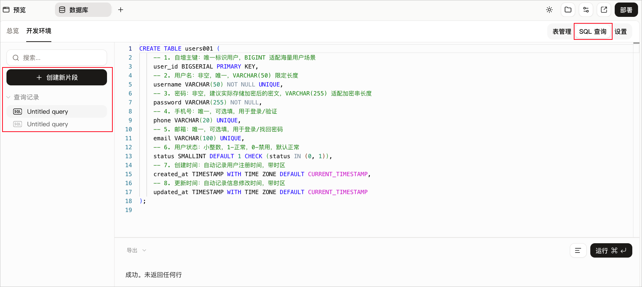Select the first Untitled query SQL icon
The width and height of the screenshot is (642, 287).
[18, 112]
